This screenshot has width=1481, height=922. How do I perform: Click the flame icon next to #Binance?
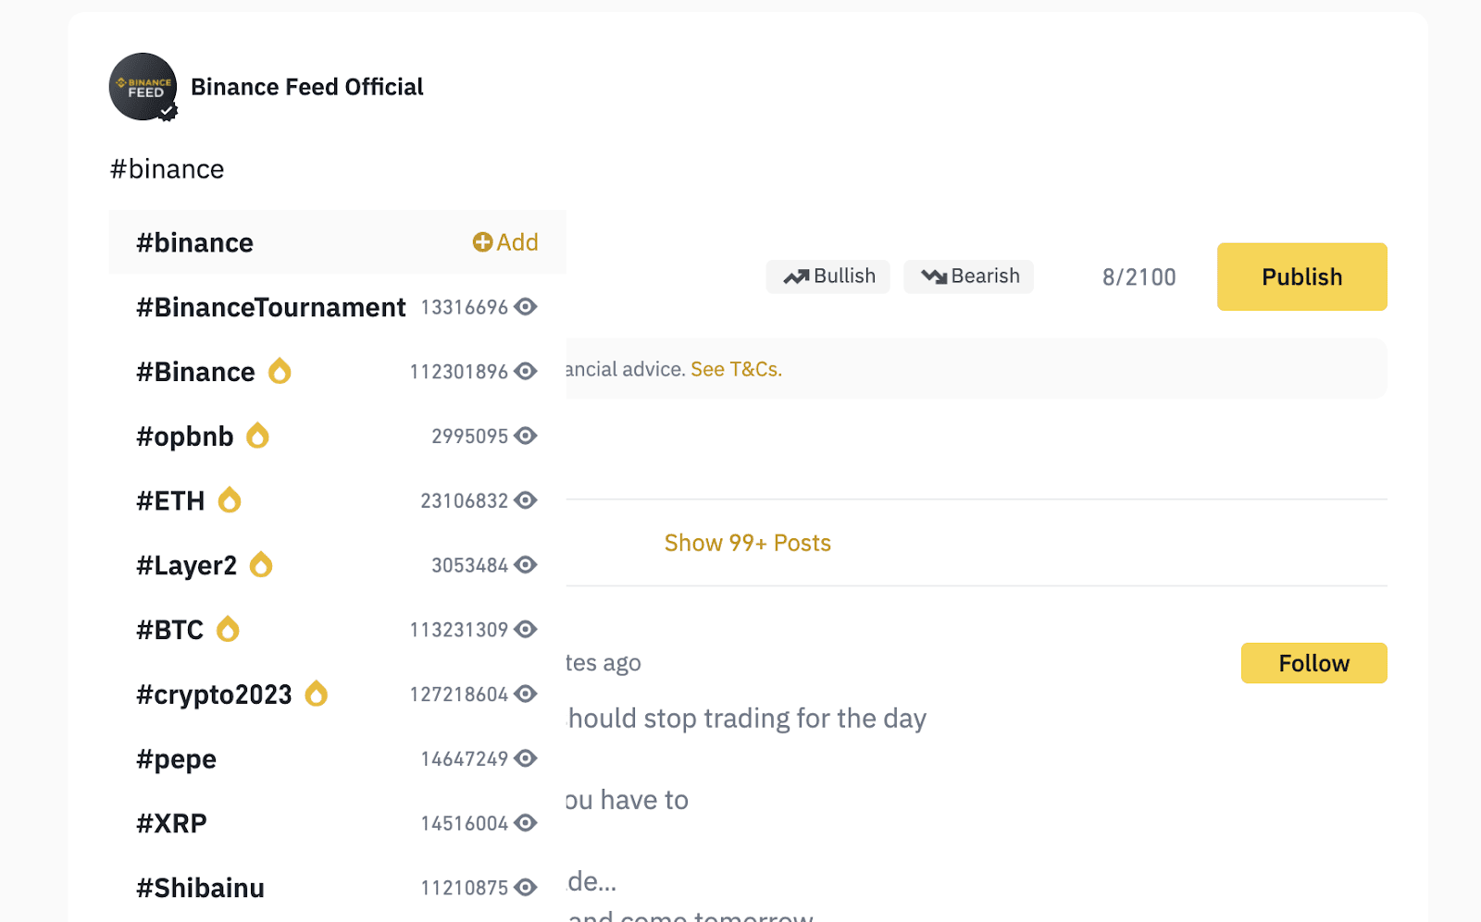[280, 371]
